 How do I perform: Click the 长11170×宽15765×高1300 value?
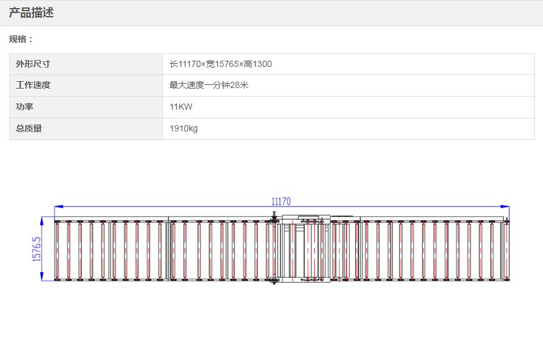[x=221, y=64]
